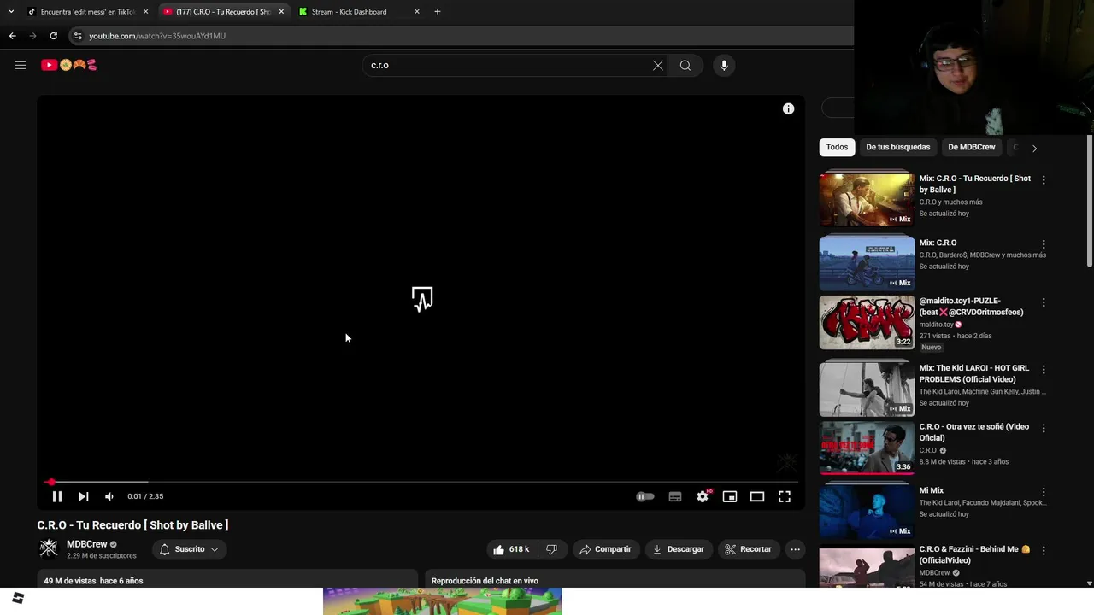The height and width of the screenshot is (615, 1094).
Task: Click the Recortar clip button
Action: 749,549
